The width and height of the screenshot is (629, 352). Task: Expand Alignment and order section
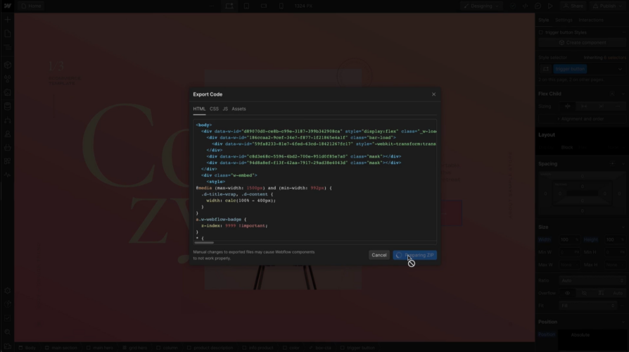point(583,119)
